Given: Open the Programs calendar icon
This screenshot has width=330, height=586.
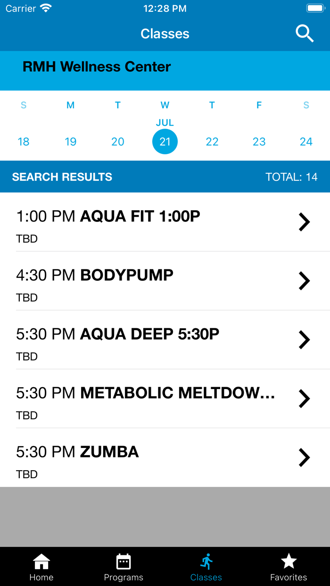Looking at the screenshot, I should tap(124, 562).
